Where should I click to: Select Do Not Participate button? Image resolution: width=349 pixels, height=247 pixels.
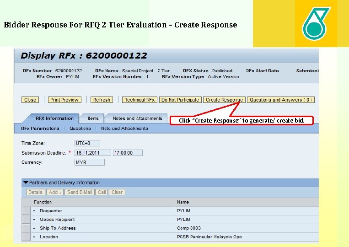180,100
